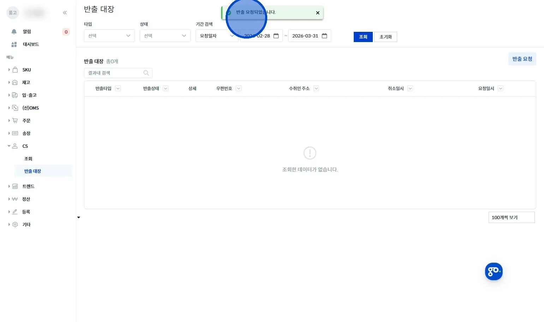This screenshot has height=322, width=544.
Task: Open the 요청일시 column filter
Action: point(501,88)
